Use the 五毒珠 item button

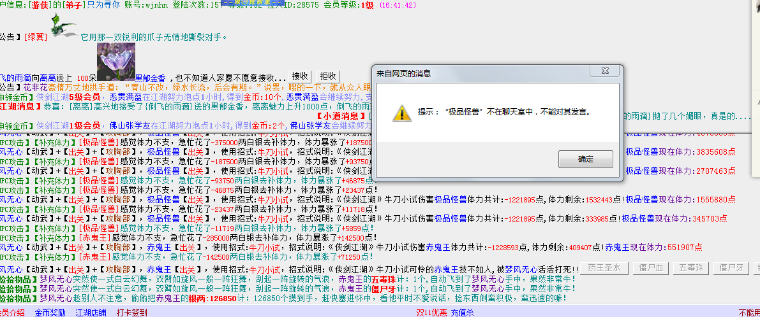tap(690, 268)
